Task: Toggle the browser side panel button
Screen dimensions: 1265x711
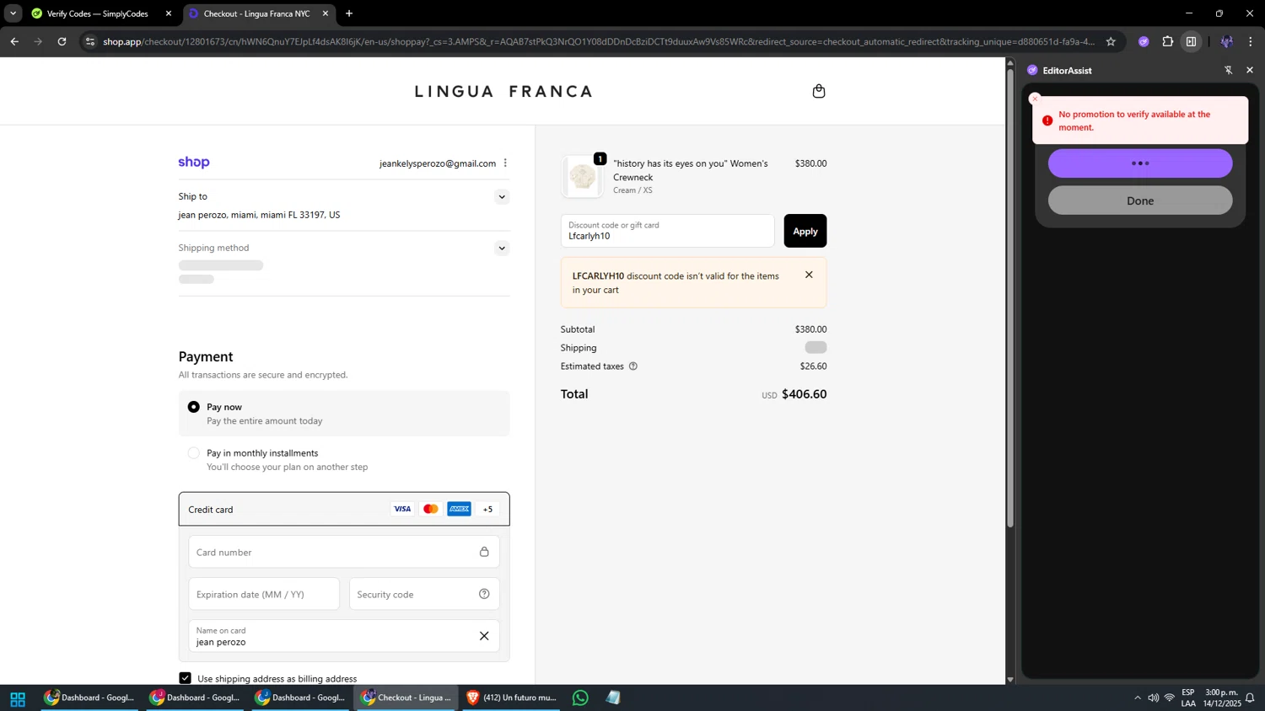Action: click(1191, 41)
